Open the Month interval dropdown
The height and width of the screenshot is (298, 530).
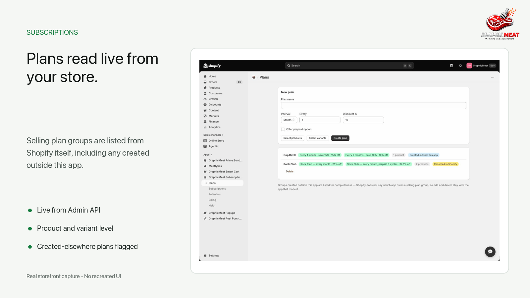point(289,120)
